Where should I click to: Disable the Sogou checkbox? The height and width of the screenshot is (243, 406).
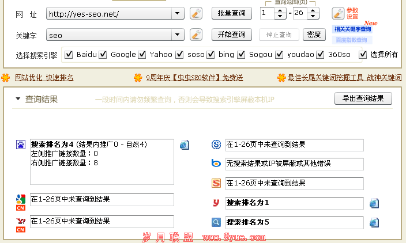pos(241,55)
